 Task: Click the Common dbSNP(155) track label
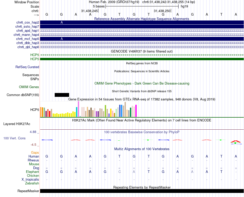tap(23, 95)
